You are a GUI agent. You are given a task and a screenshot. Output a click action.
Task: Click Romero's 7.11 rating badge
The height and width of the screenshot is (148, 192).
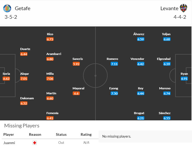pos(114,64)
